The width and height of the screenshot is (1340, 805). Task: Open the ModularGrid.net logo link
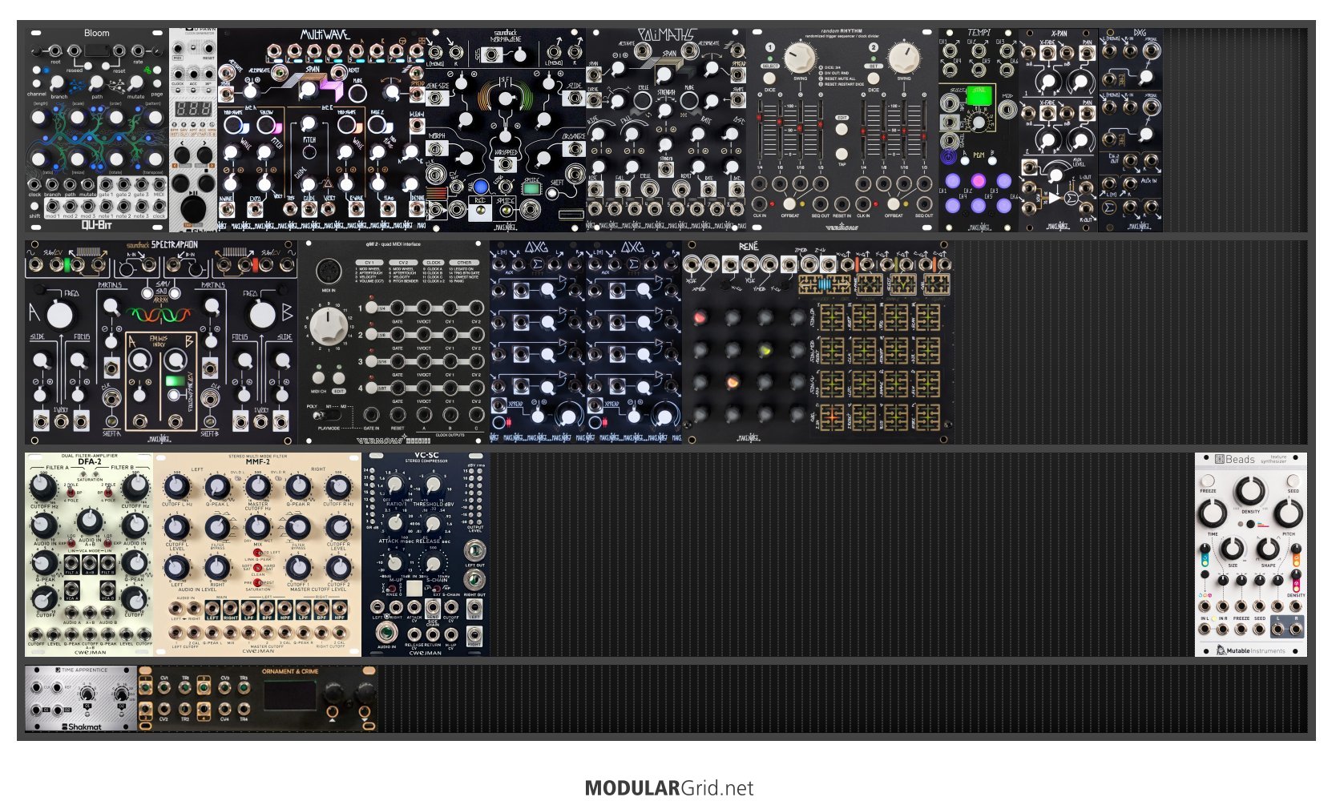tap(669, 788)
